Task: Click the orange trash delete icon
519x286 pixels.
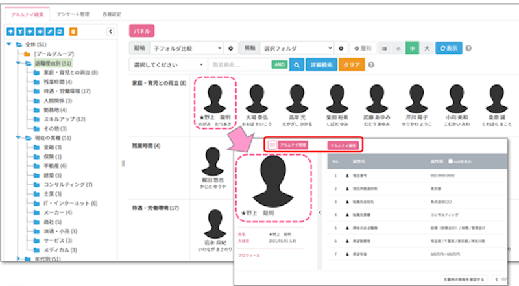Action: (73, 31)
